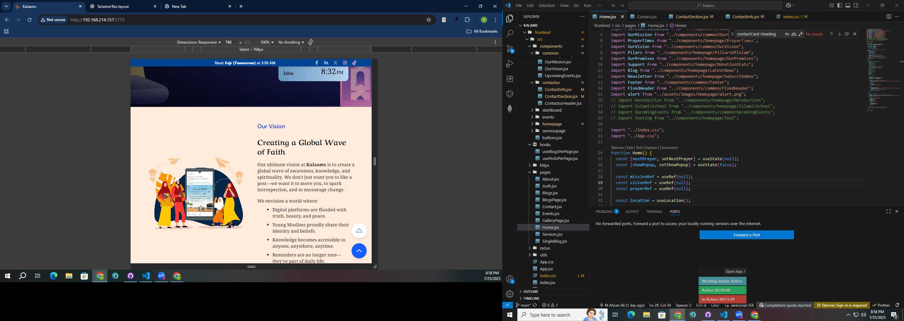Open the Accounts icon in VS Code
This screenshot has width=904, height=321.
tap(509, 279)
